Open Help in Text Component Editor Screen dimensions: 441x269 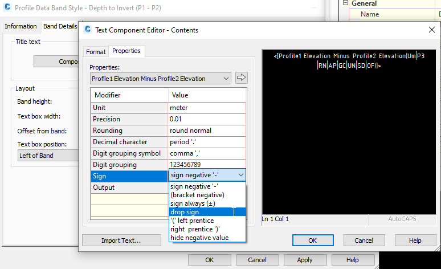coord(415,241)
